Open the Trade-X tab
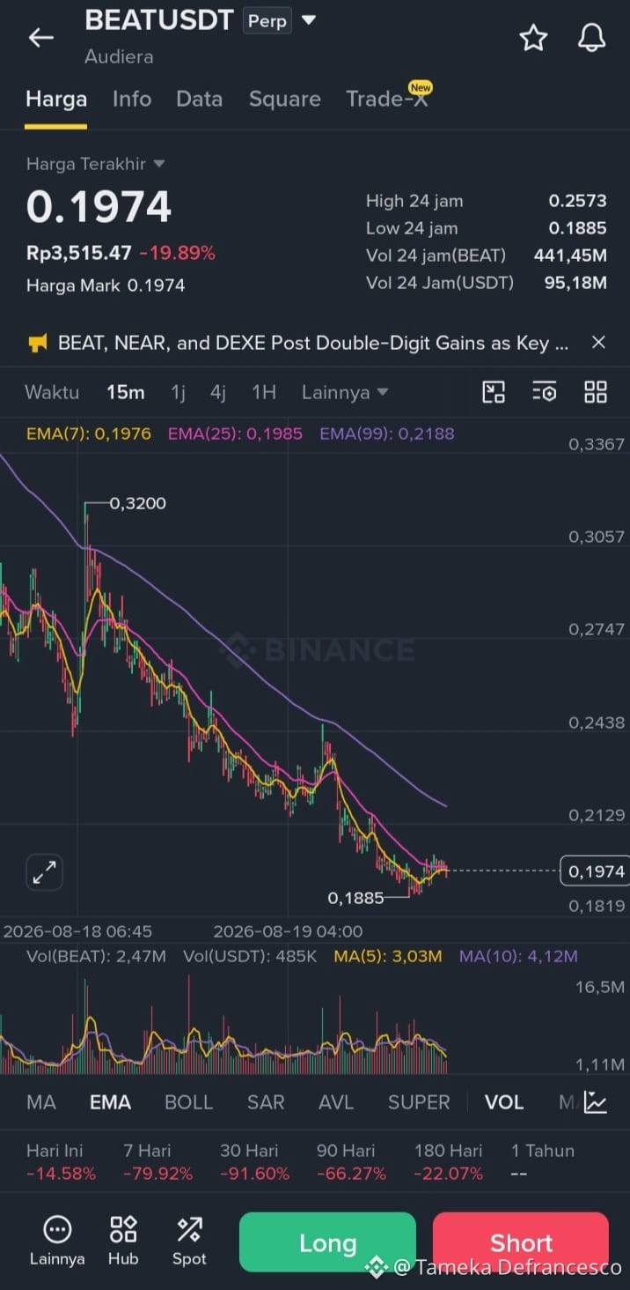This screenshot has height=1290, width=630. [x=388, y=98]
